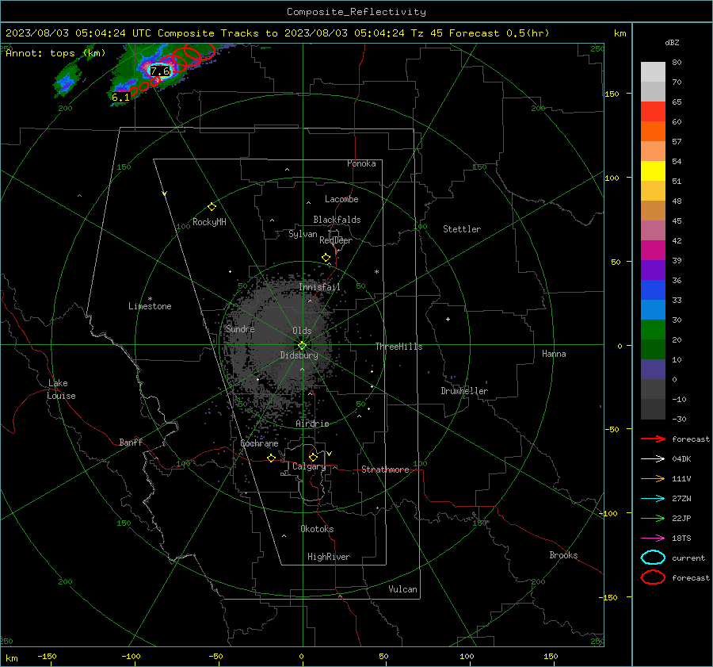This screenshot has height=667, width=713.
Task: Click the 'Strathmore' city label
Action: point(385,470)
